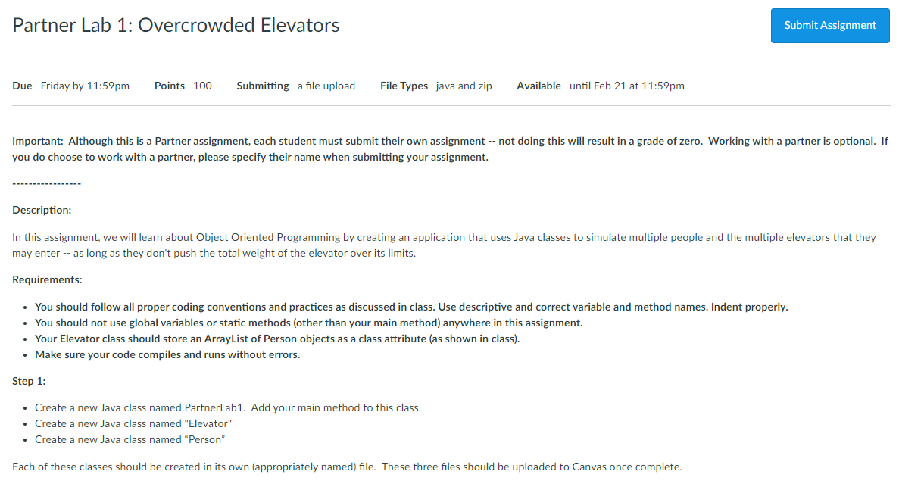Click the Step 1 heading
Screen dimensions: 924x487
[x=26, y=381]
